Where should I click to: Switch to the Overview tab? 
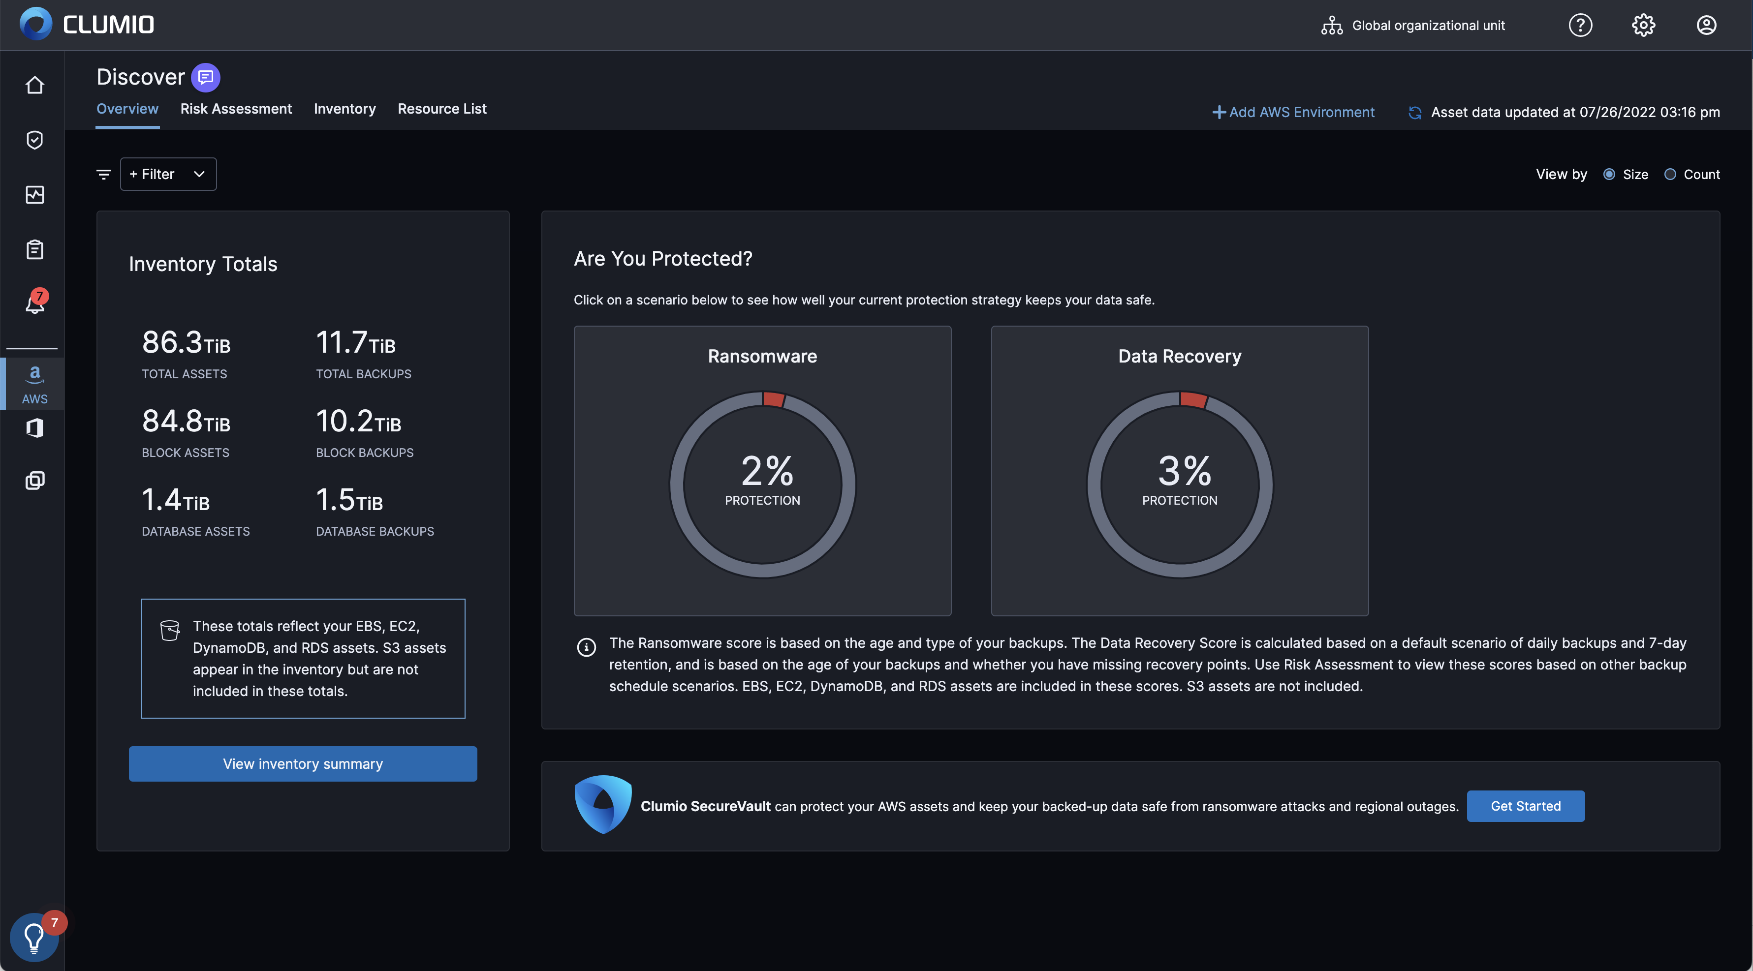tap(127, 109)
